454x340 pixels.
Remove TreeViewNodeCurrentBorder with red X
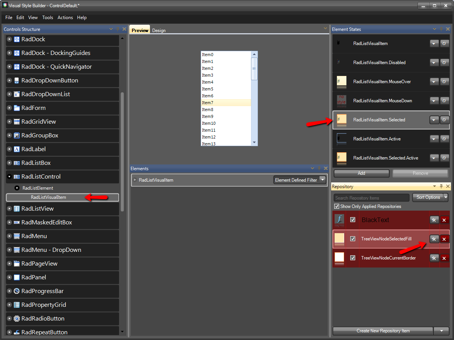(x=444, y=258)
